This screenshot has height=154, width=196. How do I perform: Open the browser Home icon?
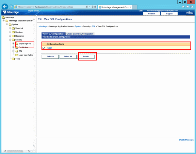point(183,7)
